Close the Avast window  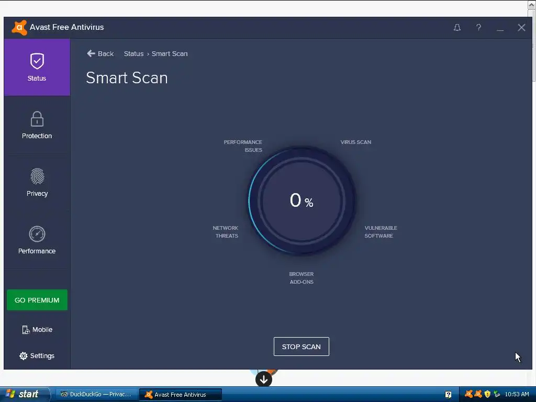pos(521,28)
